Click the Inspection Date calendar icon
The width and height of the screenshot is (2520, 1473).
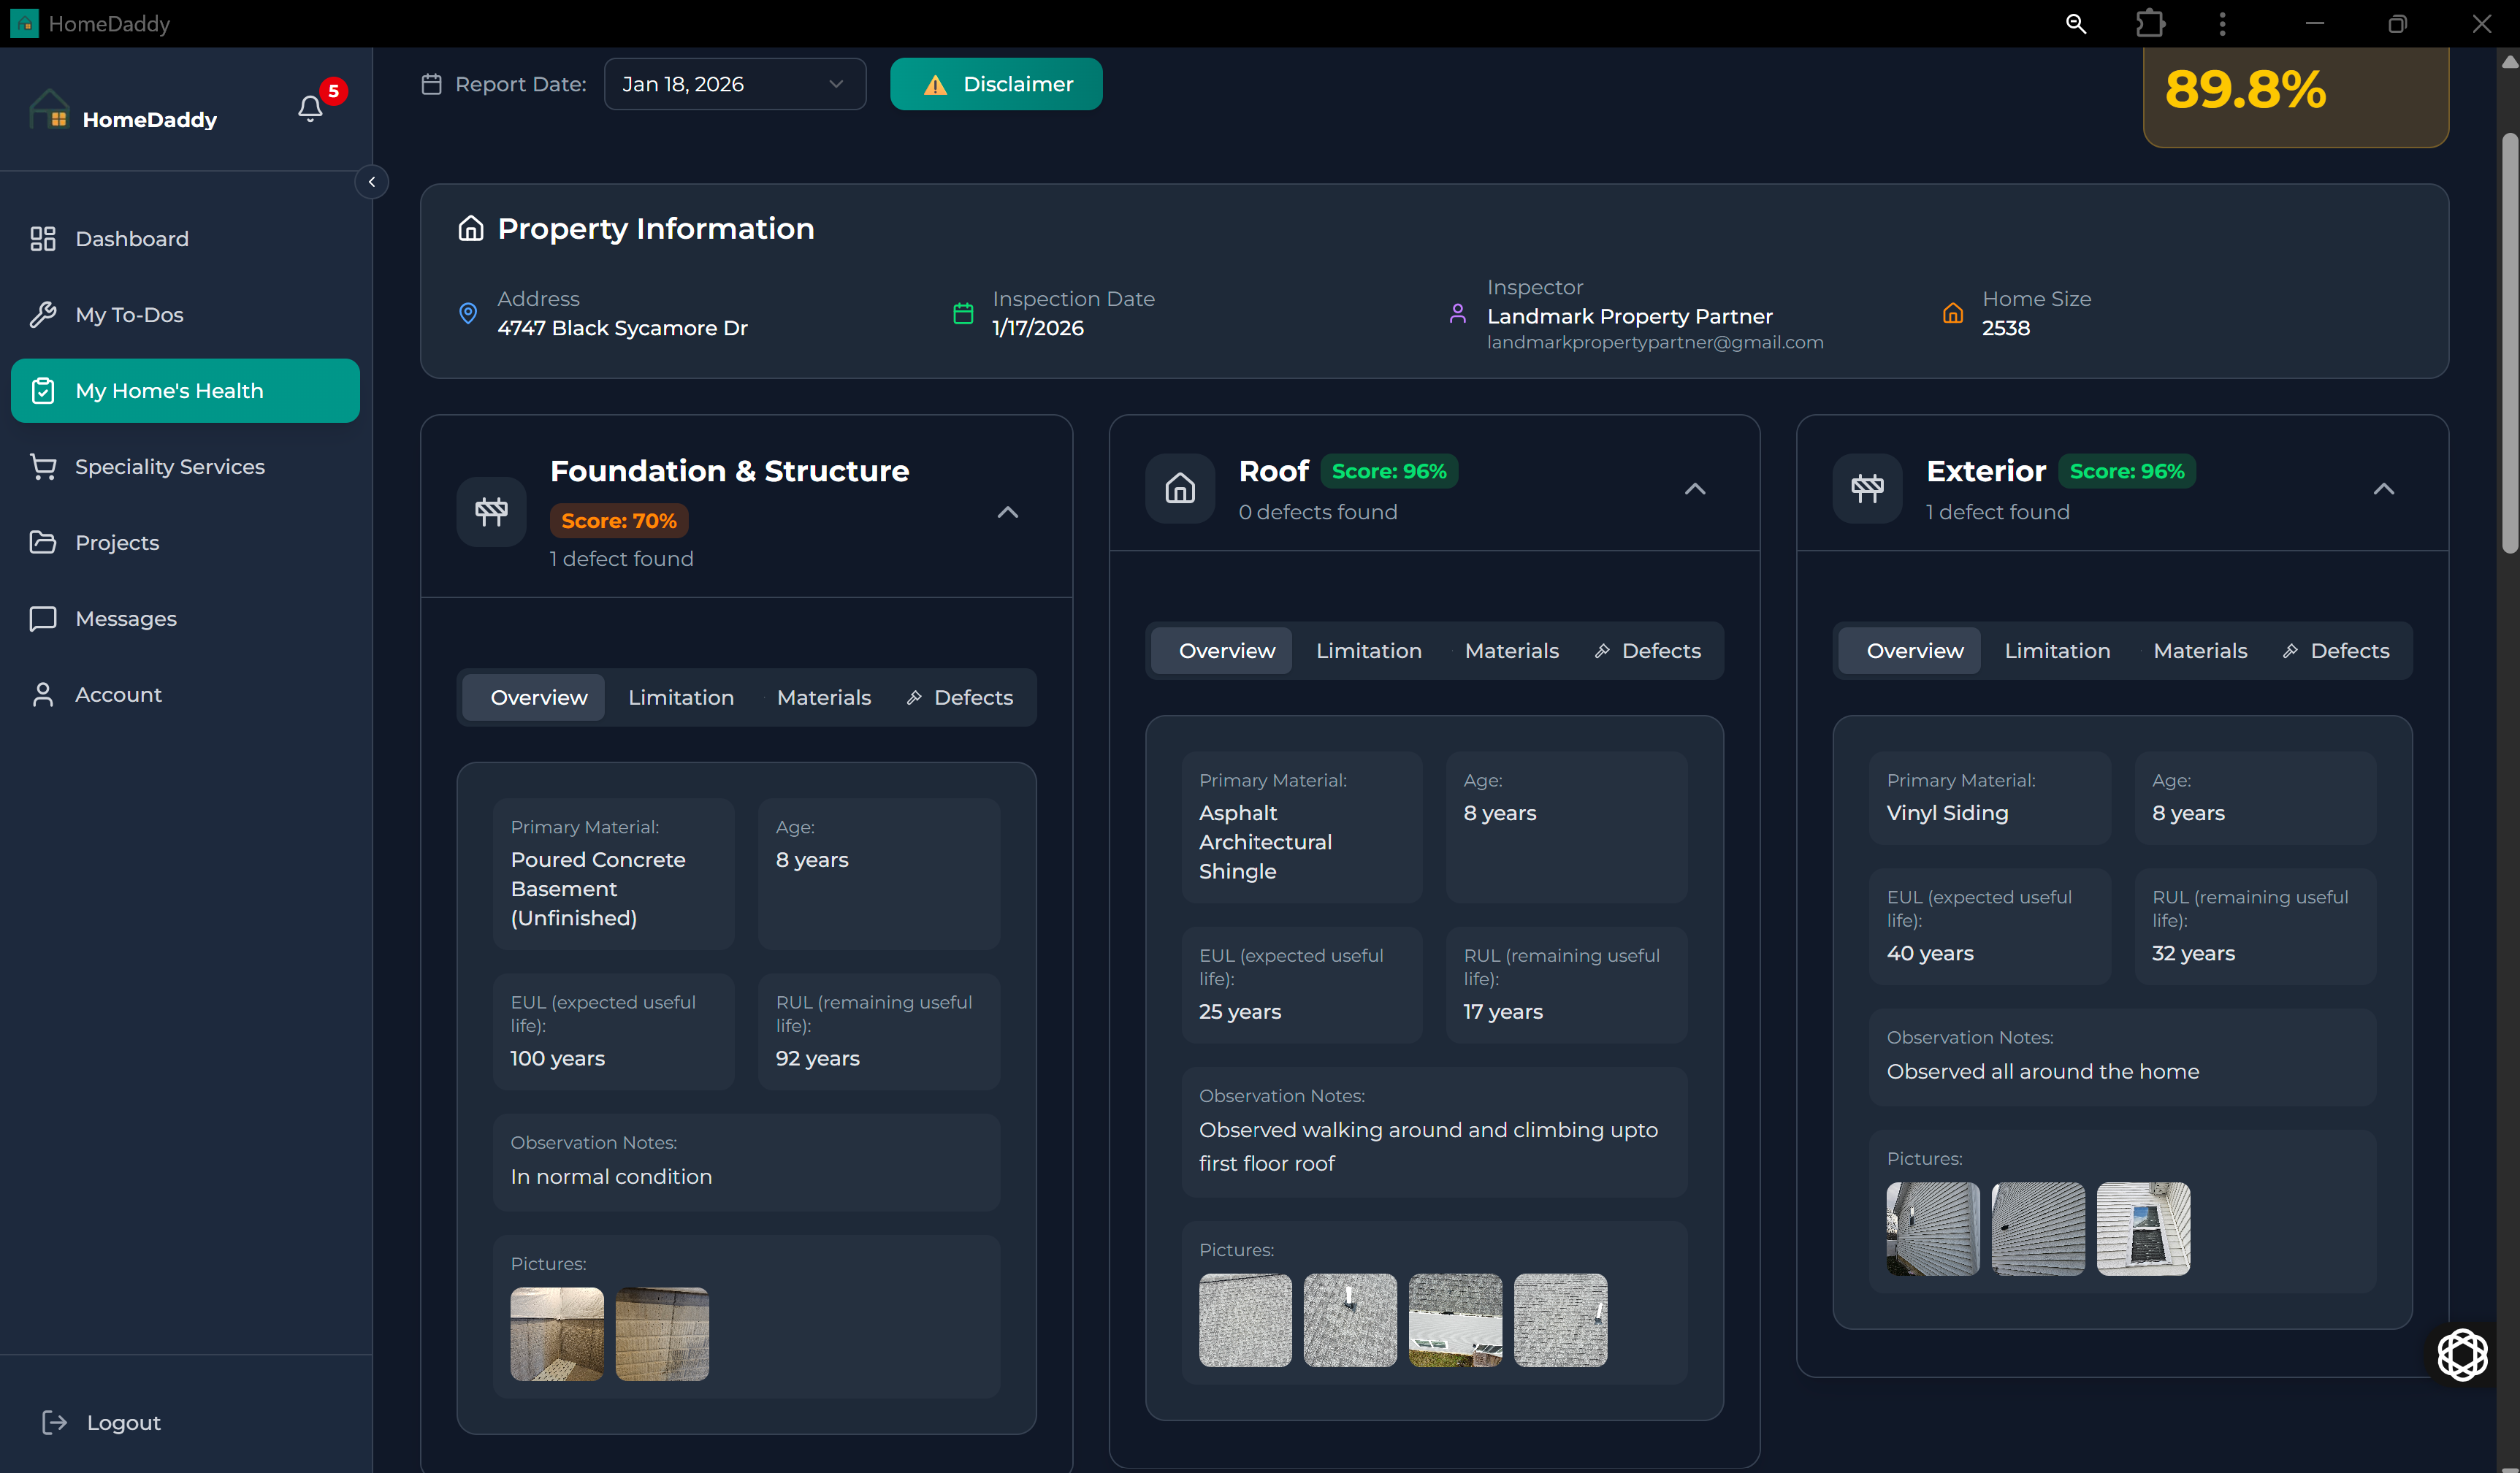(x=963, y=313)
